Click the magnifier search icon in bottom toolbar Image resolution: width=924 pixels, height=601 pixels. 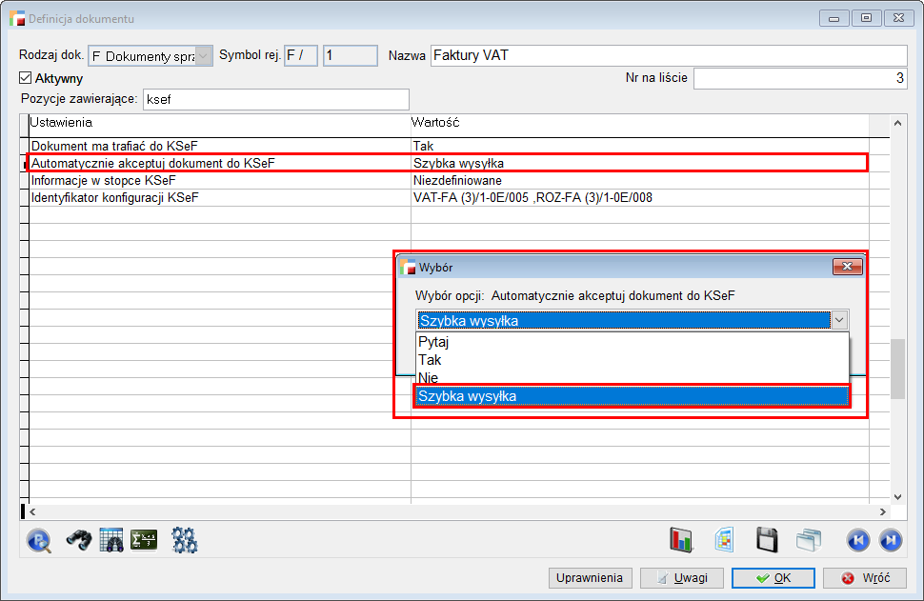(39, 540)
